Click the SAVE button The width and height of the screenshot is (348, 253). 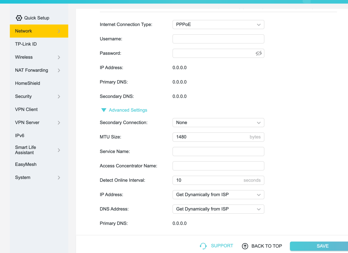point(319,246)
